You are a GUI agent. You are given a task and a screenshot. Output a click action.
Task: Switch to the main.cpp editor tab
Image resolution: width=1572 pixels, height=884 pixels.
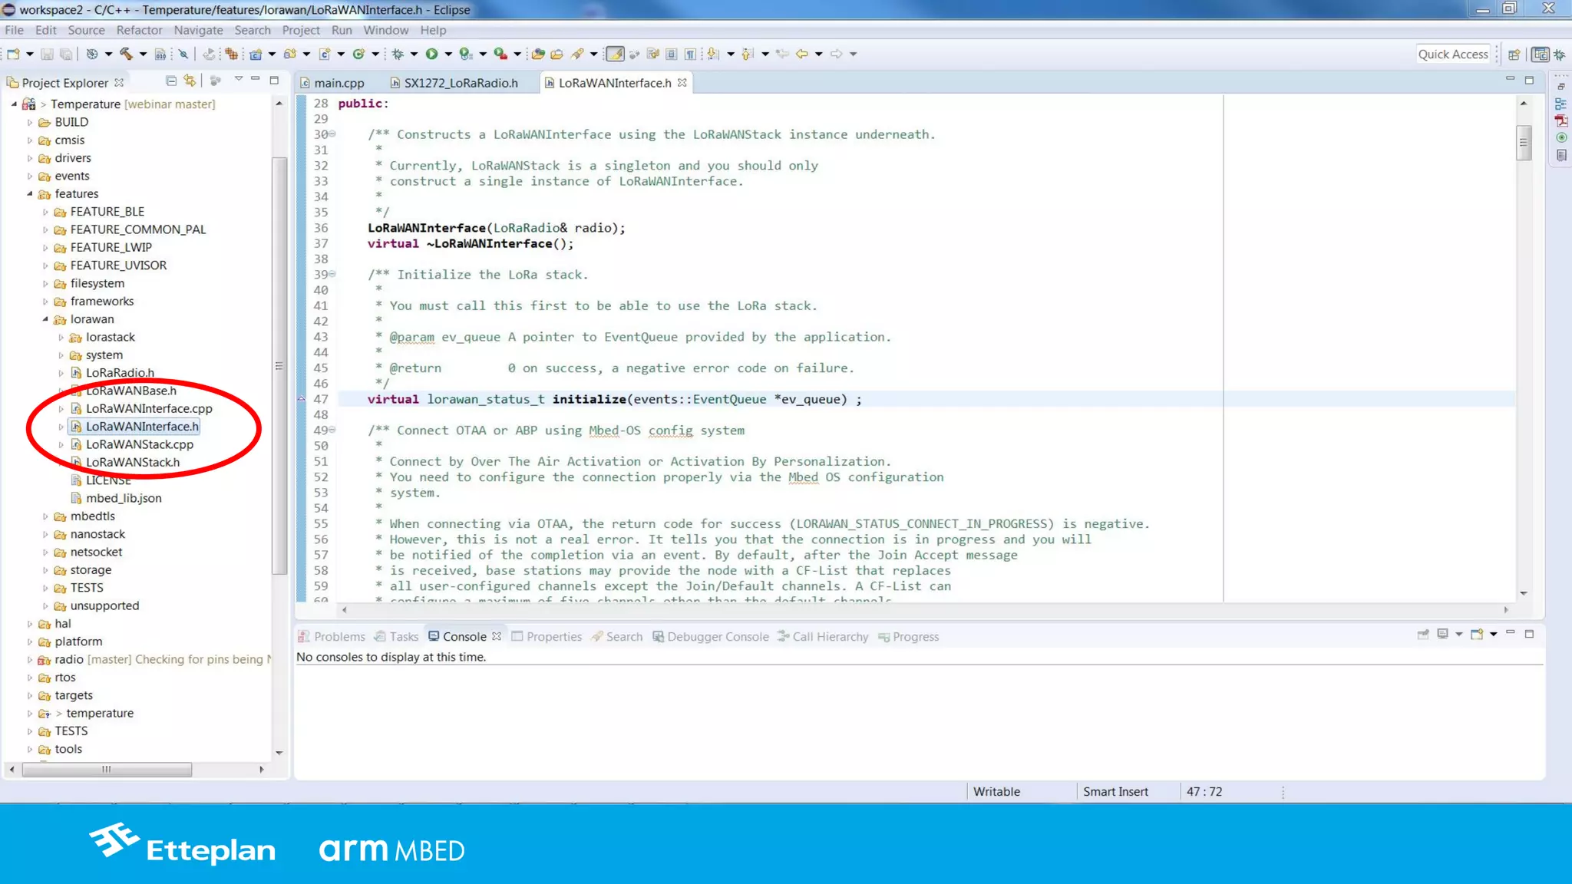click(x=339, y=83)
